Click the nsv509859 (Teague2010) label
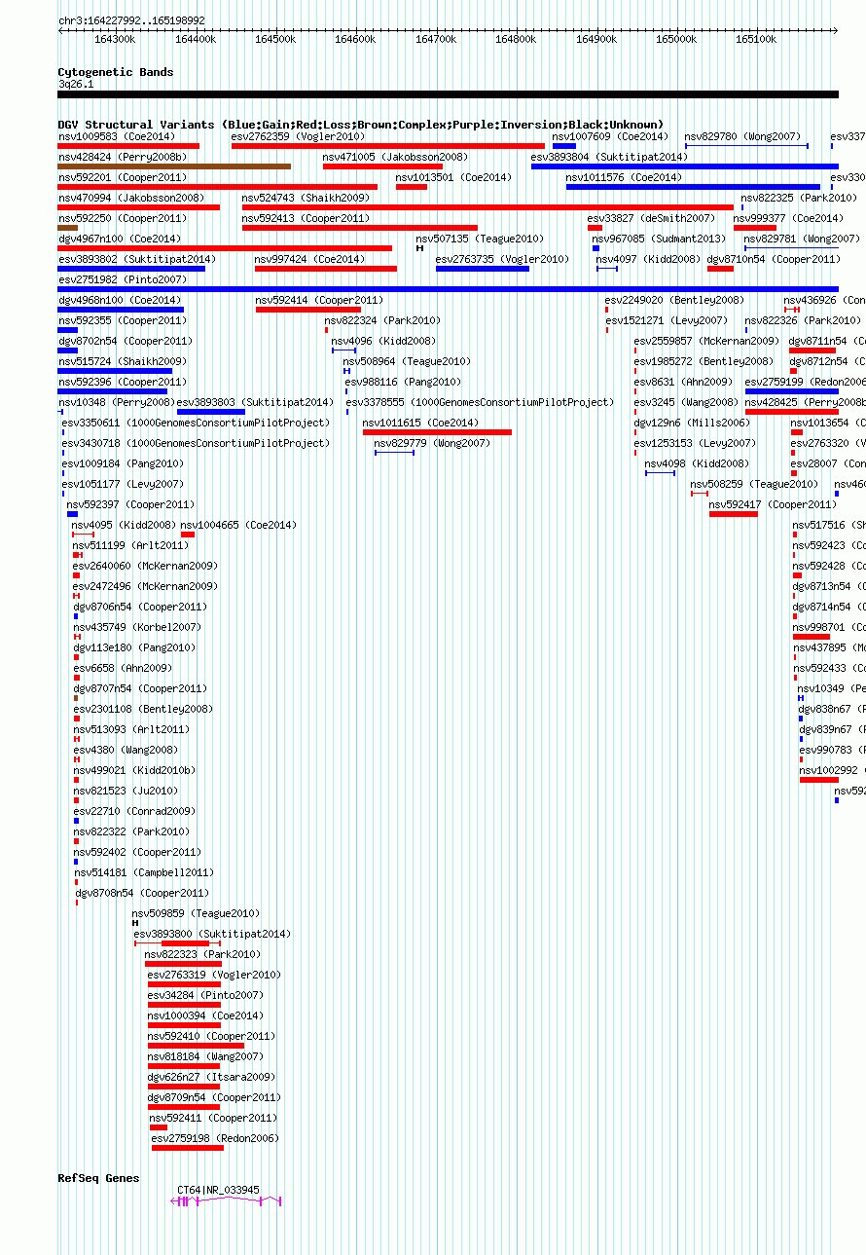 pos(196,913)
